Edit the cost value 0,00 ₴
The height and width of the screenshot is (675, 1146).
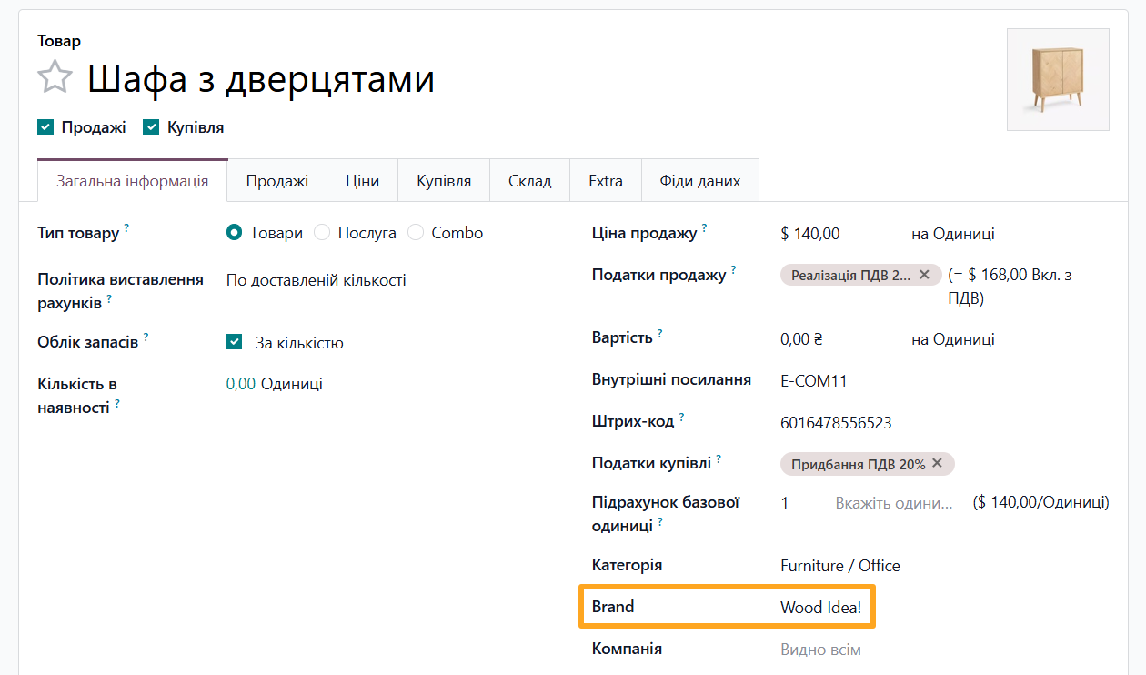click(801, 339)
